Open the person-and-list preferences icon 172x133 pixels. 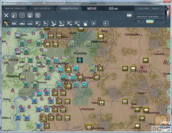[14, 15]
